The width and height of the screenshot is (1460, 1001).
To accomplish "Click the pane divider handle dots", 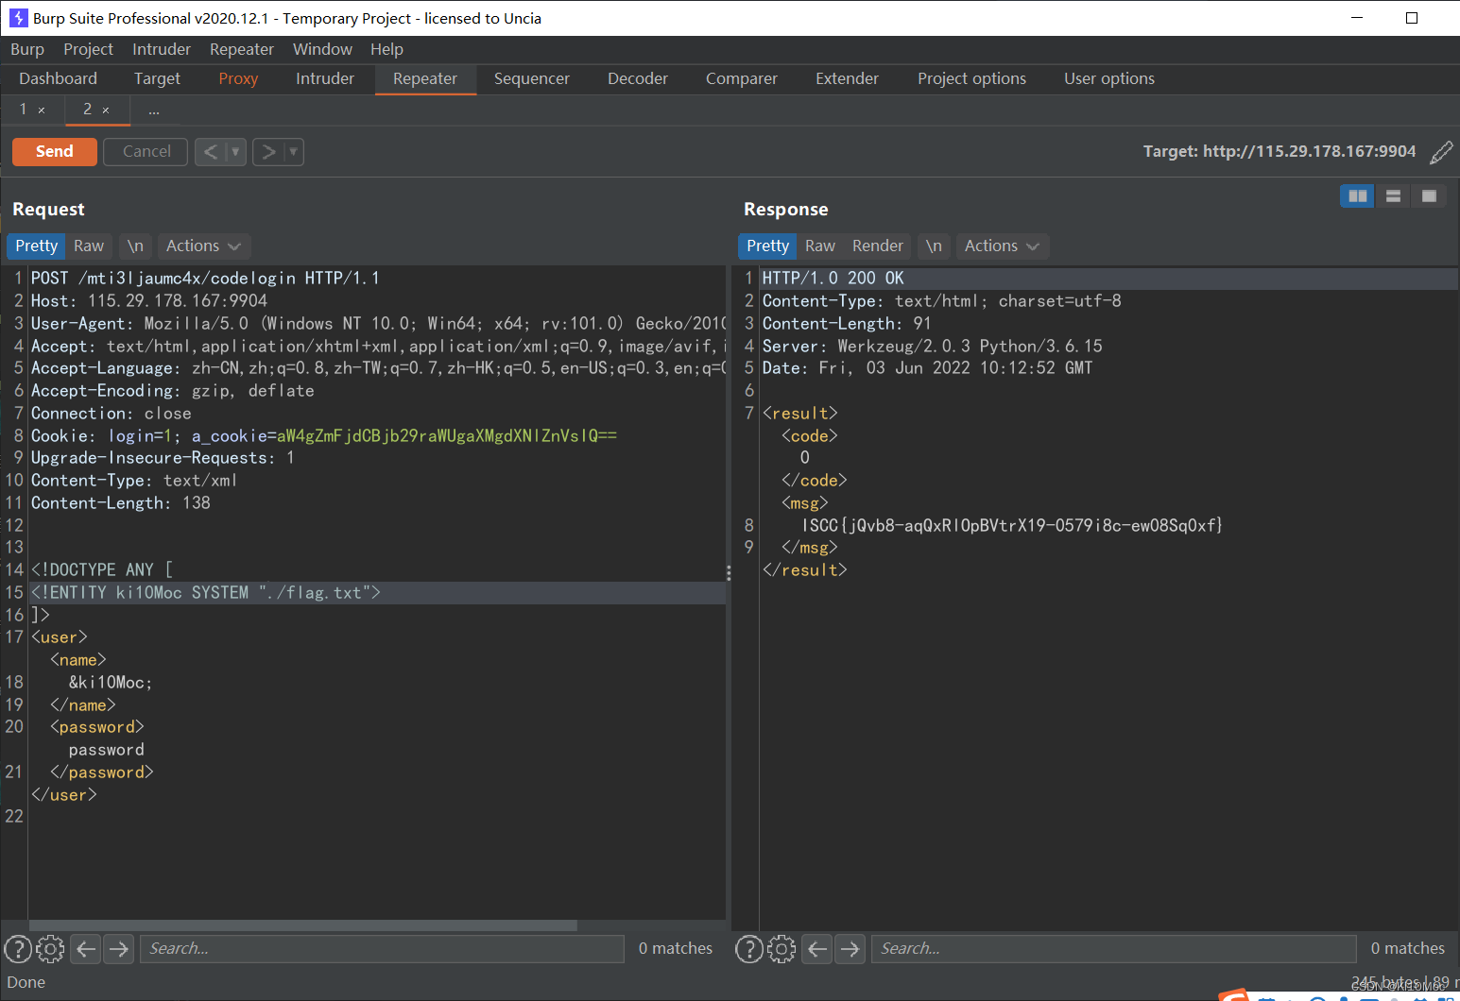I will [729, 573].
